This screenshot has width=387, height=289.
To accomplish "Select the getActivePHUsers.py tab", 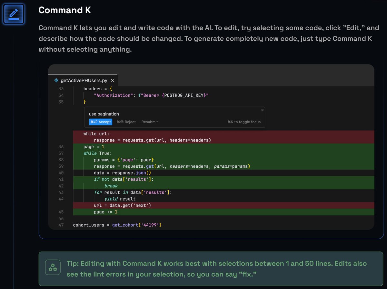I will point(84,80).
